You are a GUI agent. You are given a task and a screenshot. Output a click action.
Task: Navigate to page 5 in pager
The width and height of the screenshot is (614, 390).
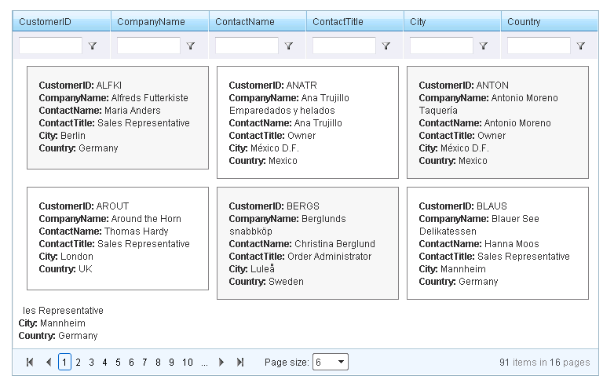(x=118, y=363)
